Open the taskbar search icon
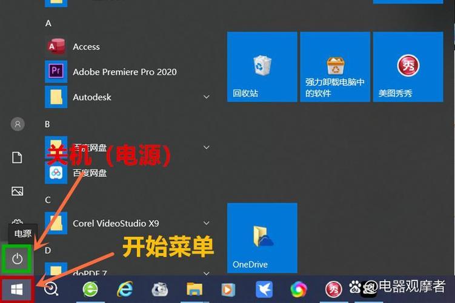 (51, 289)
